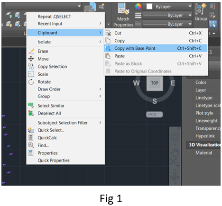
Task: Click the Paste clipboard icon
Action: click(x=108, y=56)
